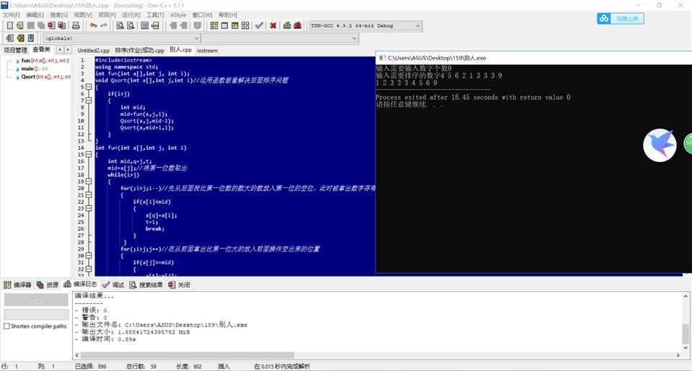Open profile analysis chart icon
The image size is (692, 371).
(288, 26)
